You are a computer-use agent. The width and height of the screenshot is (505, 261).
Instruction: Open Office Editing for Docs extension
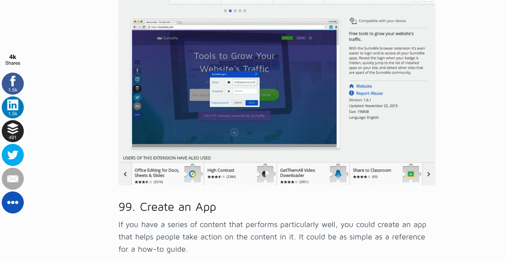coord(168,174)
